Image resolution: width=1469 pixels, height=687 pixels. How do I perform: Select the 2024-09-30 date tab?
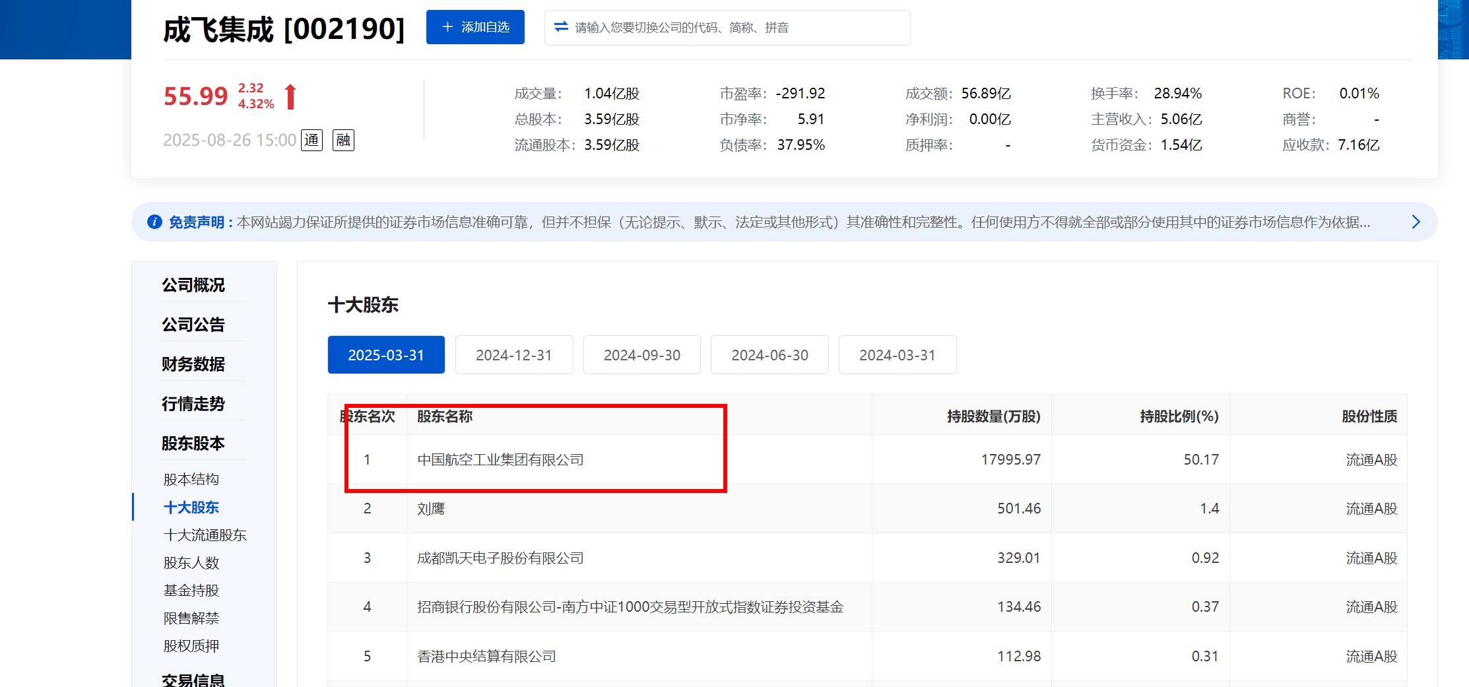click(x=642, y=355)
